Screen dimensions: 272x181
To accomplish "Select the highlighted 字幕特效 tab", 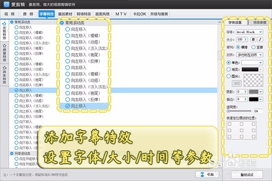I will tap(46, 14).
